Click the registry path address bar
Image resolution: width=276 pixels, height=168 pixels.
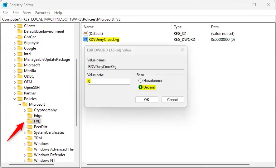138,19
